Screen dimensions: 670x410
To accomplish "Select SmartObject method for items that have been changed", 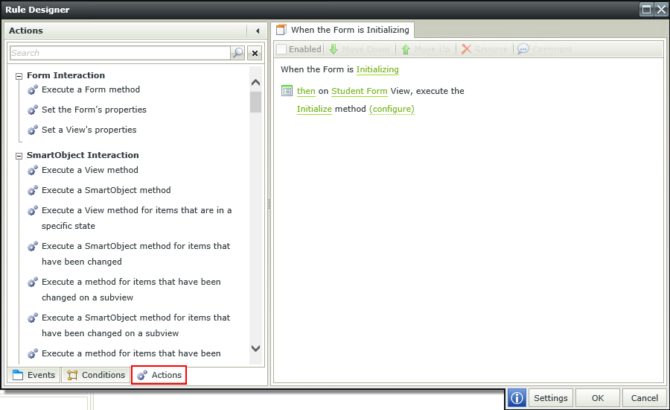I will click(136, 253).
